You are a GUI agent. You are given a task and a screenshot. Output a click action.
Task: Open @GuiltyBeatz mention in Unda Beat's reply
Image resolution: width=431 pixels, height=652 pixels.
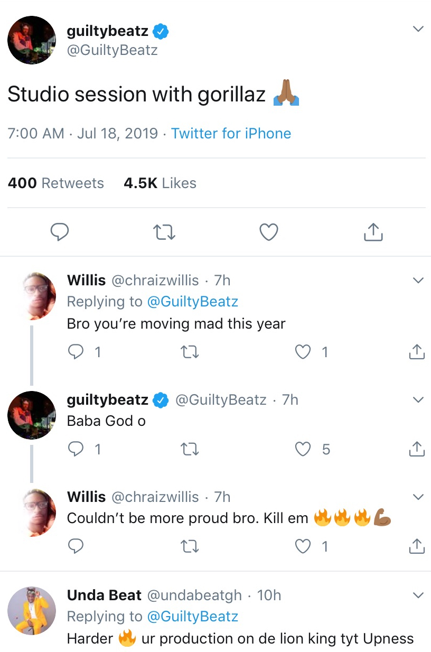(192, 617)
